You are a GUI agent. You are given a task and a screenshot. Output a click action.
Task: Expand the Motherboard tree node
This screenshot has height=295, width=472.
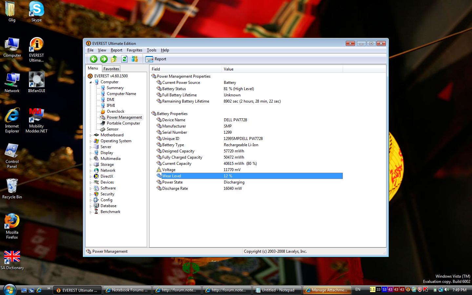91,135
